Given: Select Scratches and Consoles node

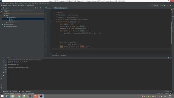Looking at the screenshot, I should point(10,26).
